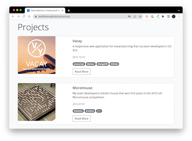Open the side panel icon in toolbar
The image size is (192, 141).
click(168, 17)
